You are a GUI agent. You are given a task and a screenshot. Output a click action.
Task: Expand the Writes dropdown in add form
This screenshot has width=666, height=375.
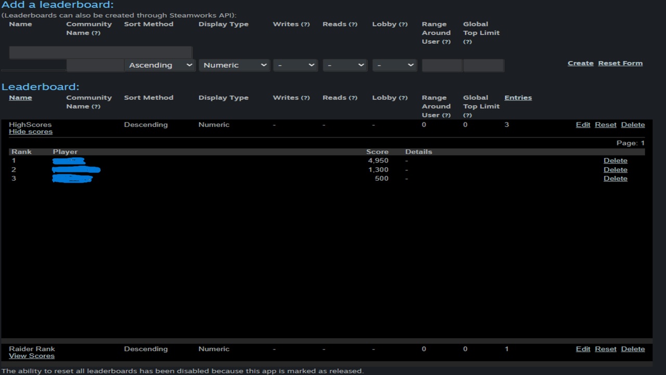point(296,65)
